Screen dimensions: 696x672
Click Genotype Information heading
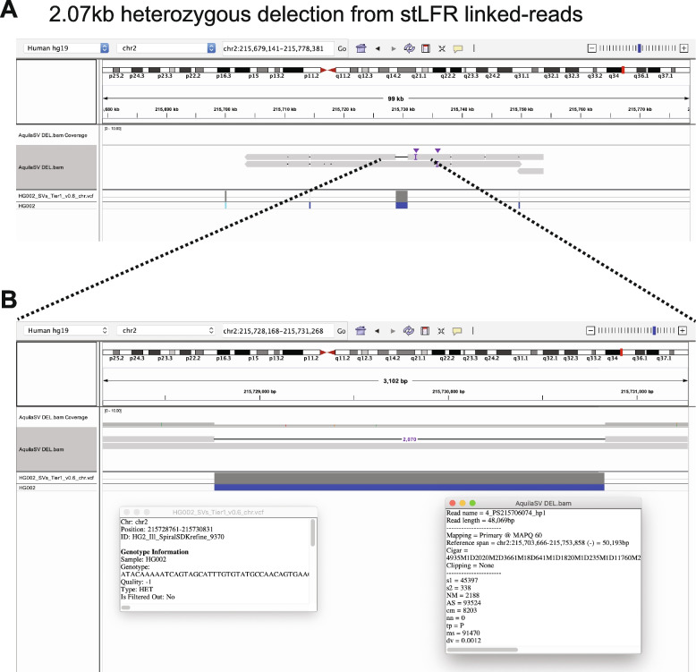[x=155, y=552]
